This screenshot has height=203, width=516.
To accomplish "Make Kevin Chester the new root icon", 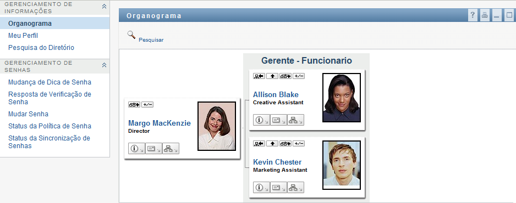I will tap(259, 144).
